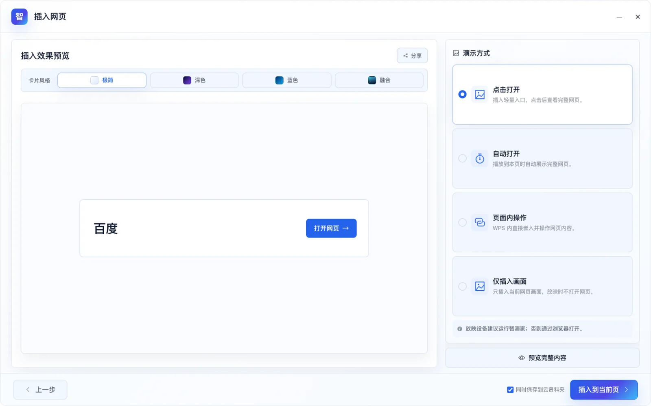Click text 插入轻量入口，点击后查看完整网页

click(537, 100)
